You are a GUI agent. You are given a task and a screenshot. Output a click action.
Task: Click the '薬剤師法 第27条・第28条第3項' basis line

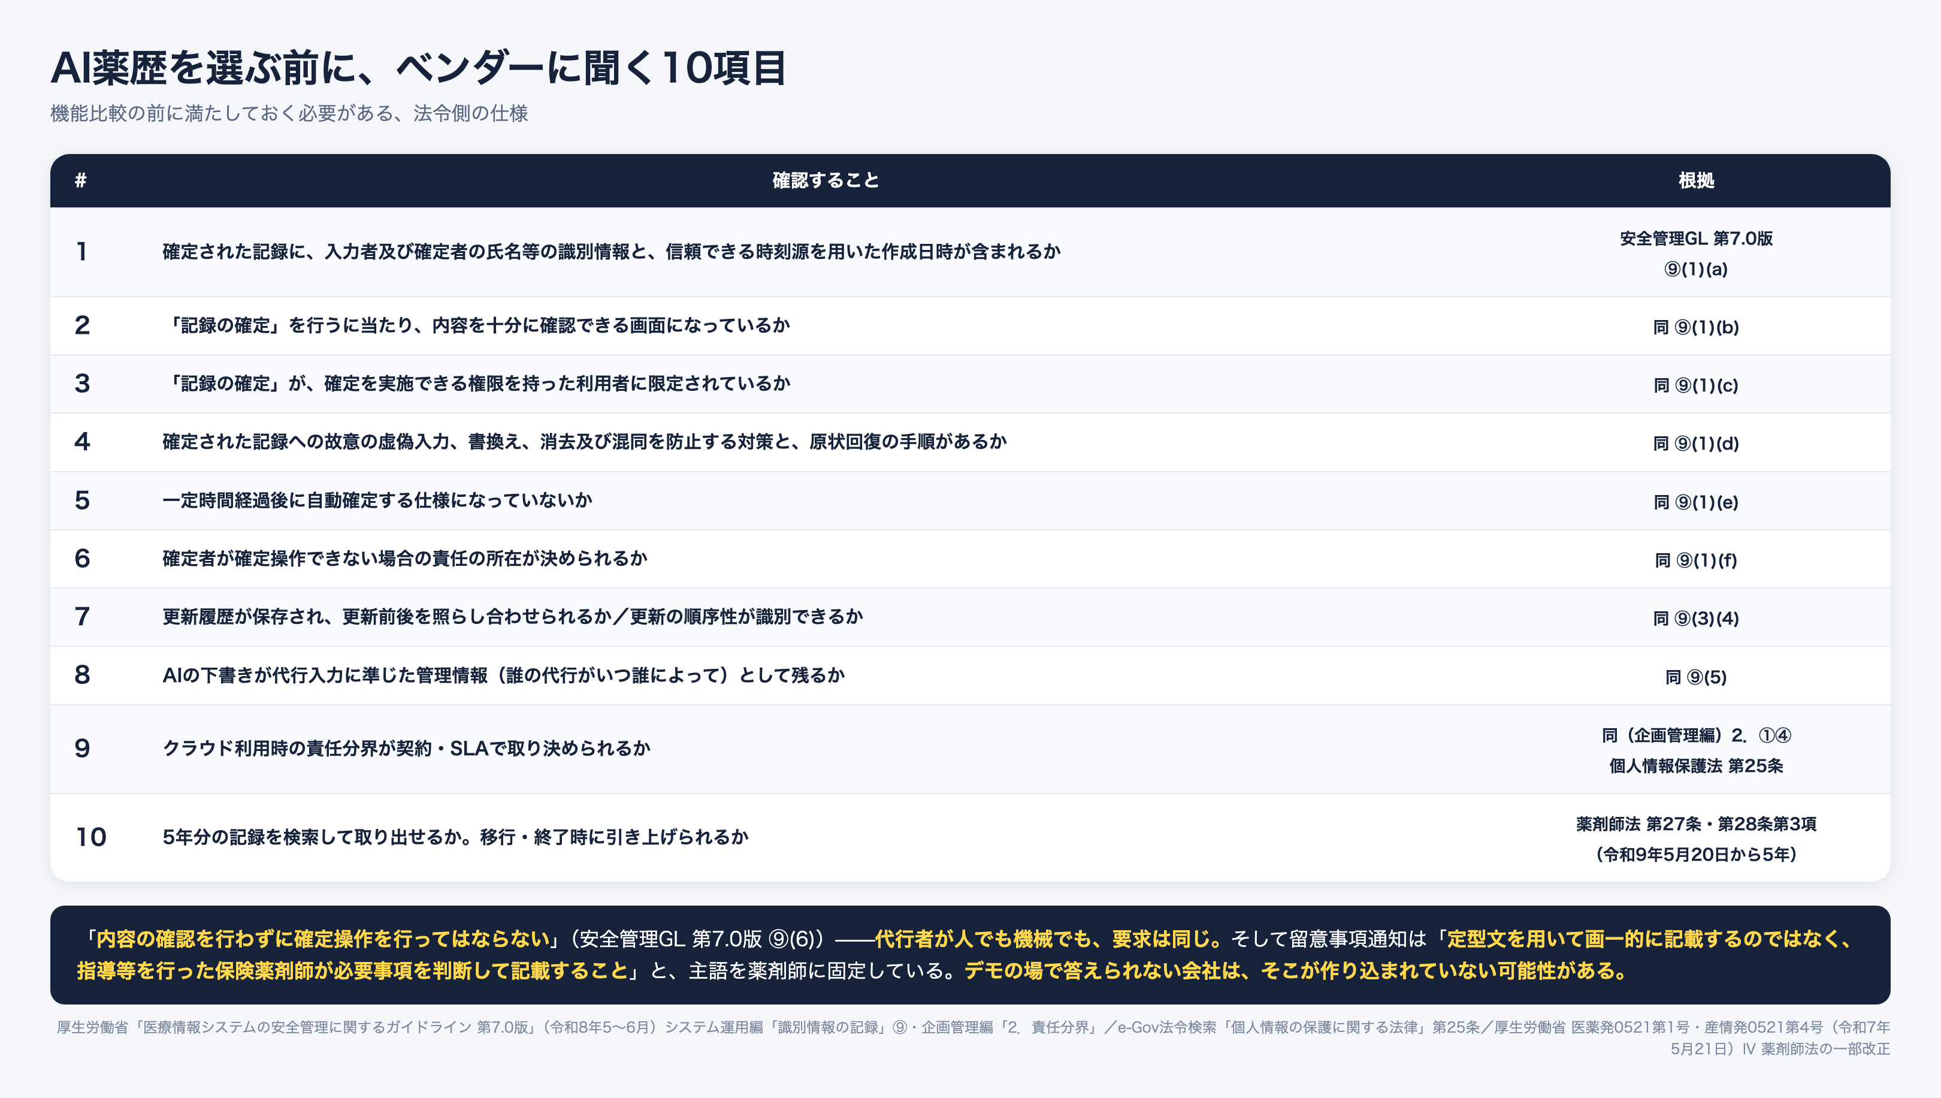click(x=1696, y=823)
